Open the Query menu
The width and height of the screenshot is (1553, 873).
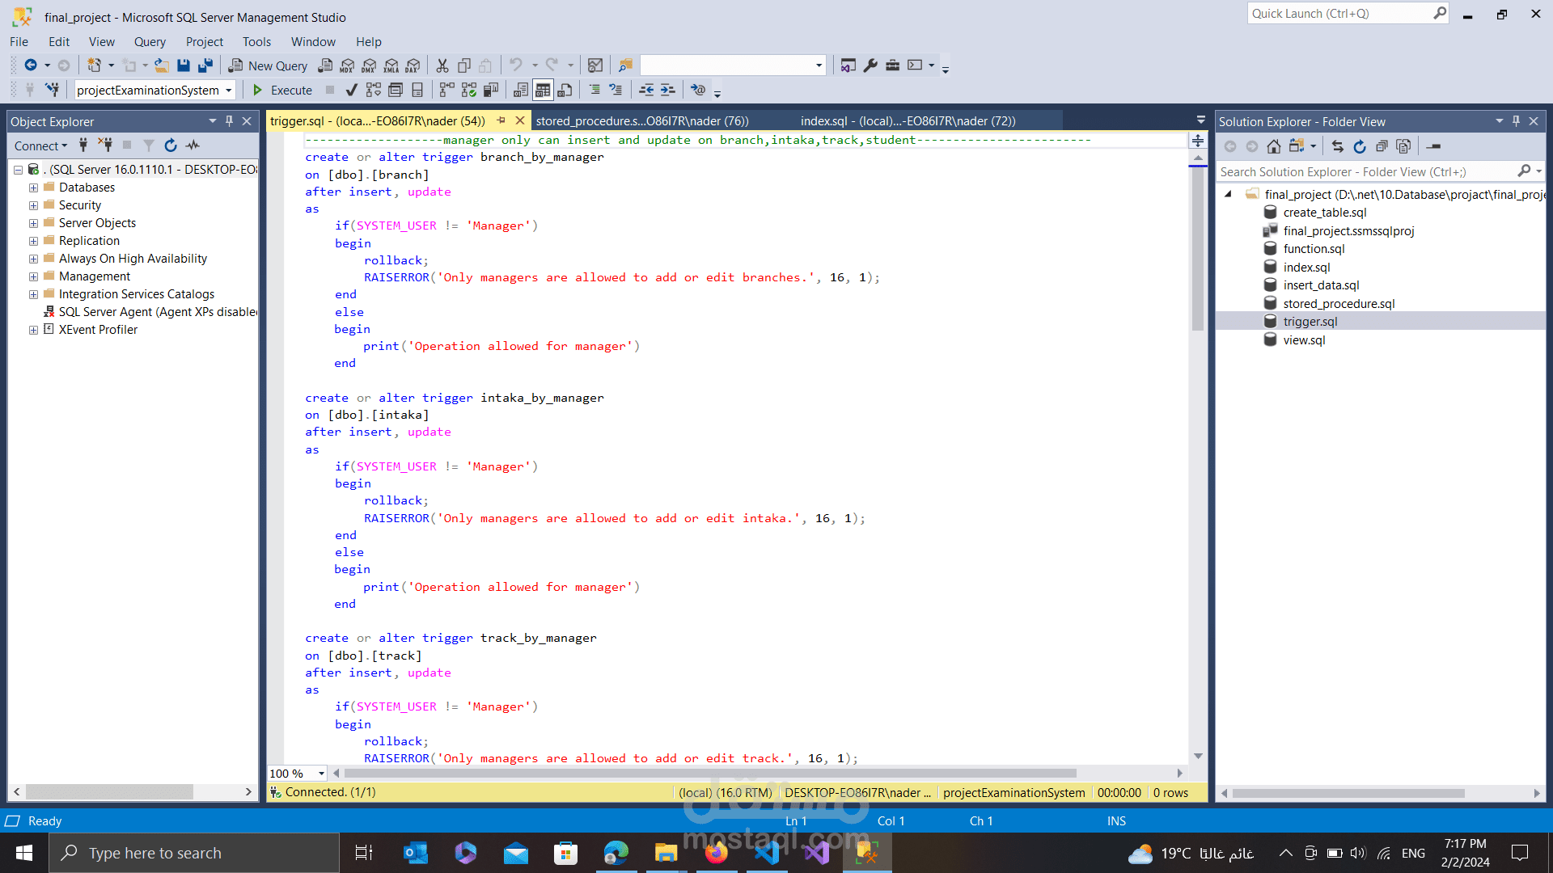point(150,42)
